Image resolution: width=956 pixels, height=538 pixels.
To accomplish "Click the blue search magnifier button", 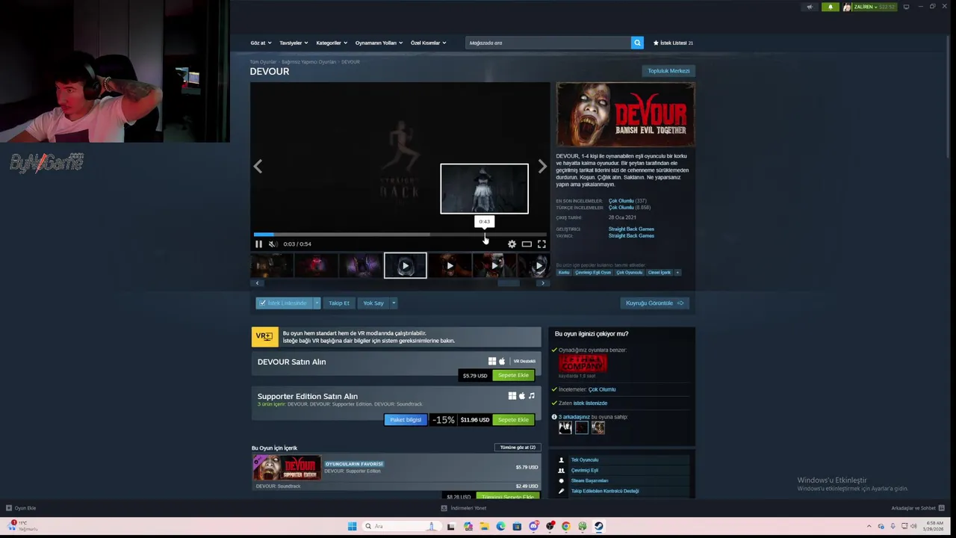I will [637, 43].
